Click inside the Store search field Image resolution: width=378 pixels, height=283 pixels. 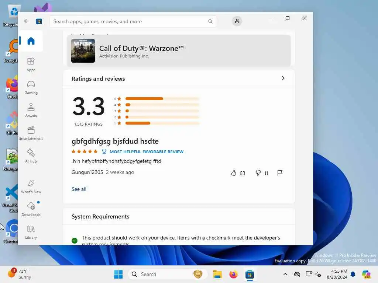tap(133, 21)
